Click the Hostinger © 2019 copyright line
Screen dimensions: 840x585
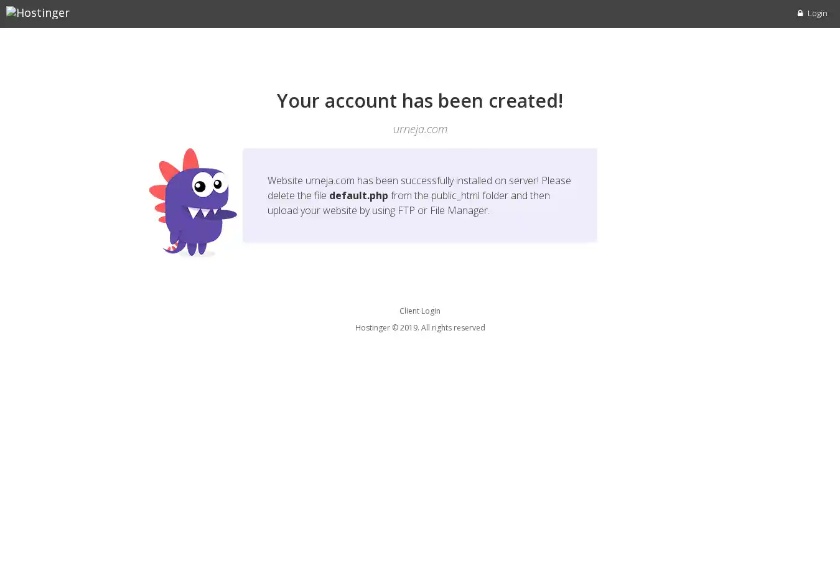pos(420,327)
